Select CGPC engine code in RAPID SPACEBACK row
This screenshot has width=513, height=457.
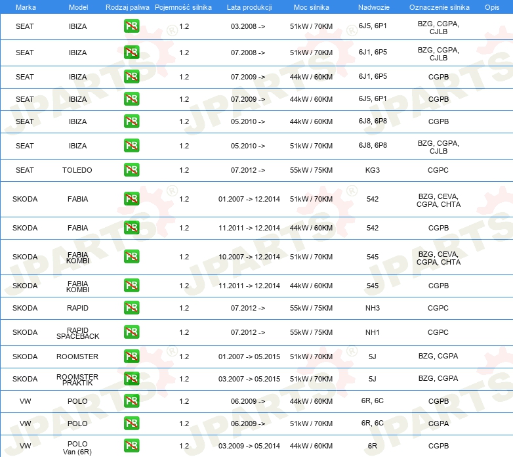coord(438,332)
